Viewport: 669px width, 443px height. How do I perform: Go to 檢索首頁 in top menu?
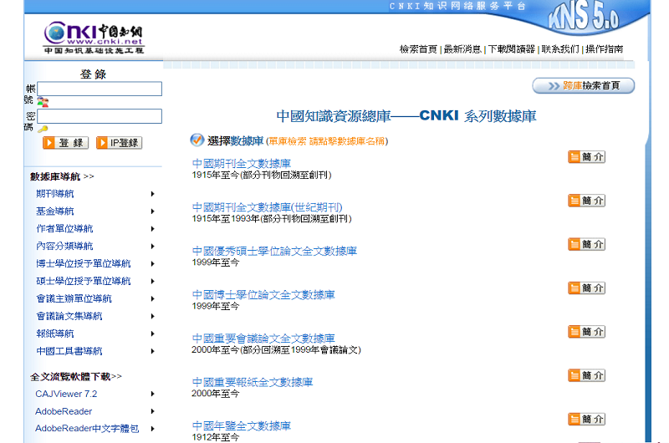(418, 49)
